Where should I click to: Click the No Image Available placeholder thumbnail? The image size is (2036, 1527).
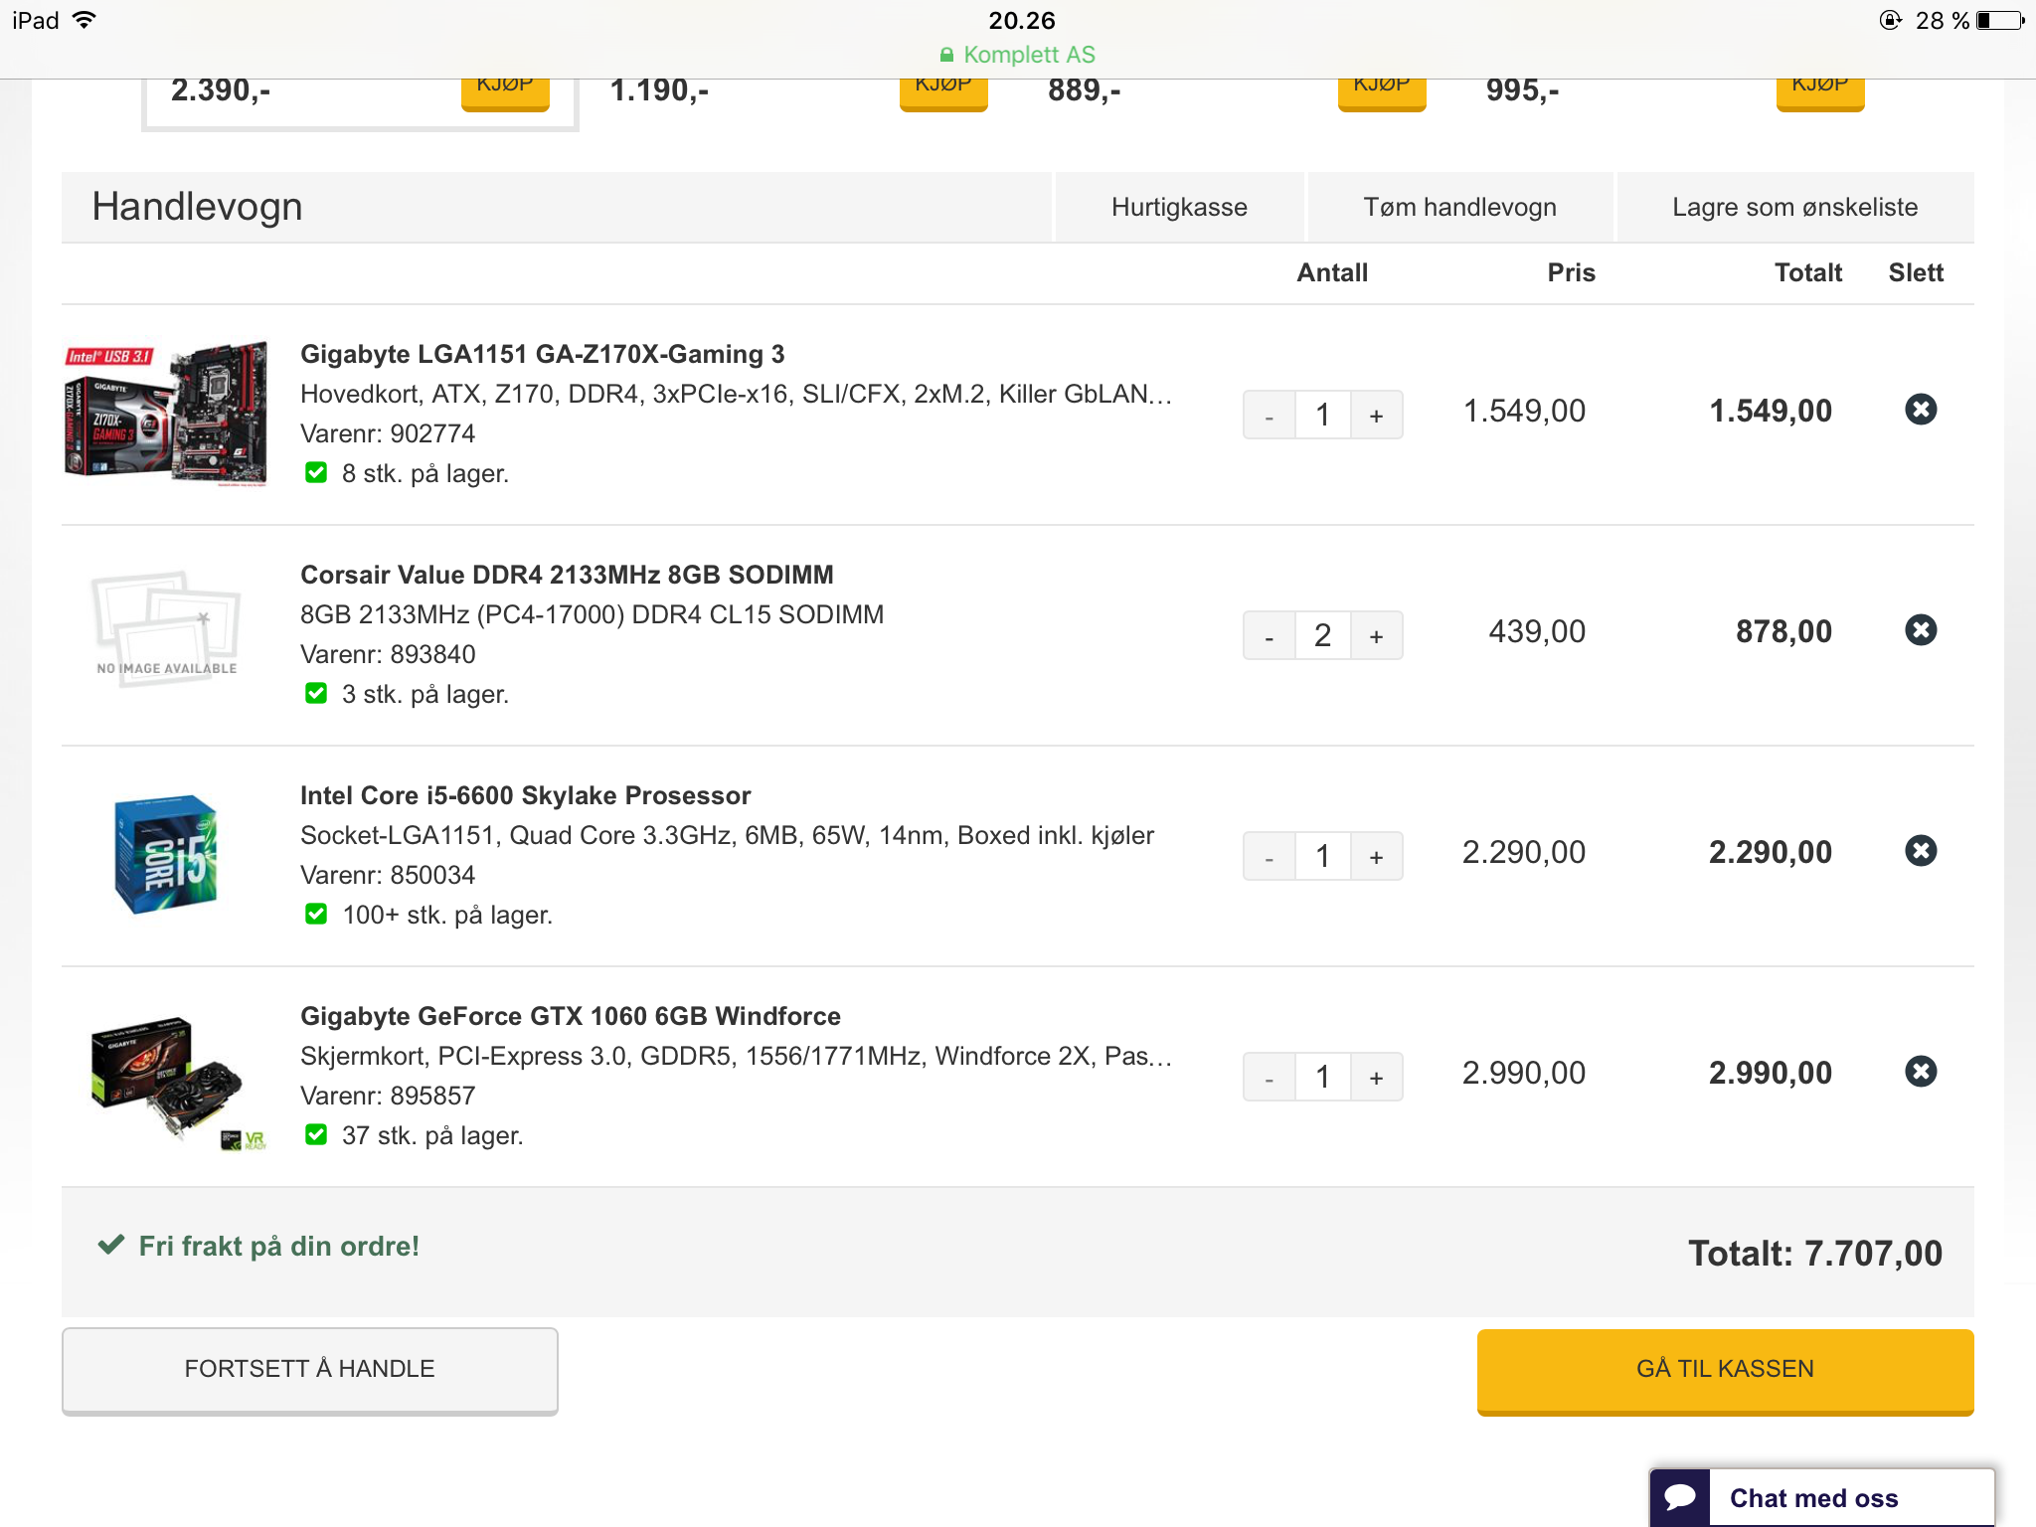pyautogui.click(x=166, y=628)
